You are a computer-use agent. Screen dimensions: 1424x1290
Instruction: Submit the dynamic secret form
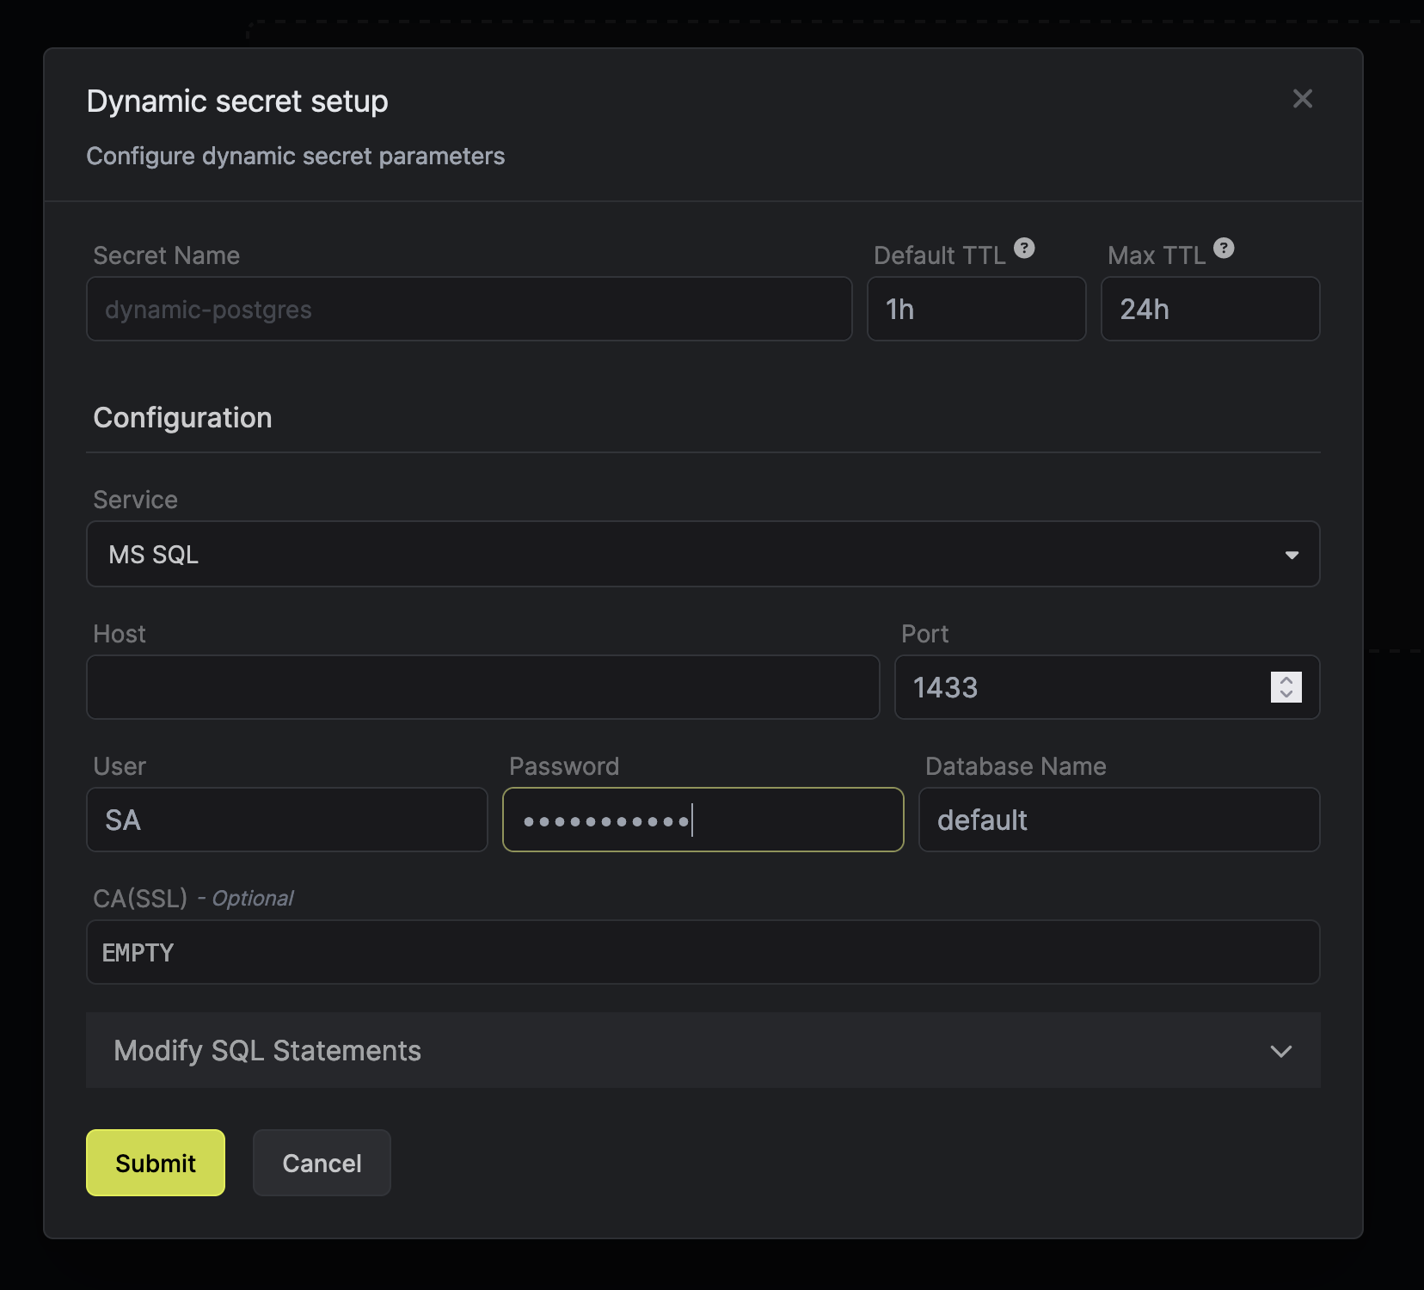point(156,1163)
